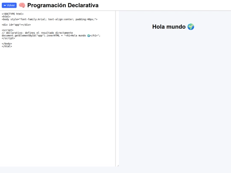Click the brain emoji icon in header
The height and width of the screenshot is (173, 231).
click(22, 5)
